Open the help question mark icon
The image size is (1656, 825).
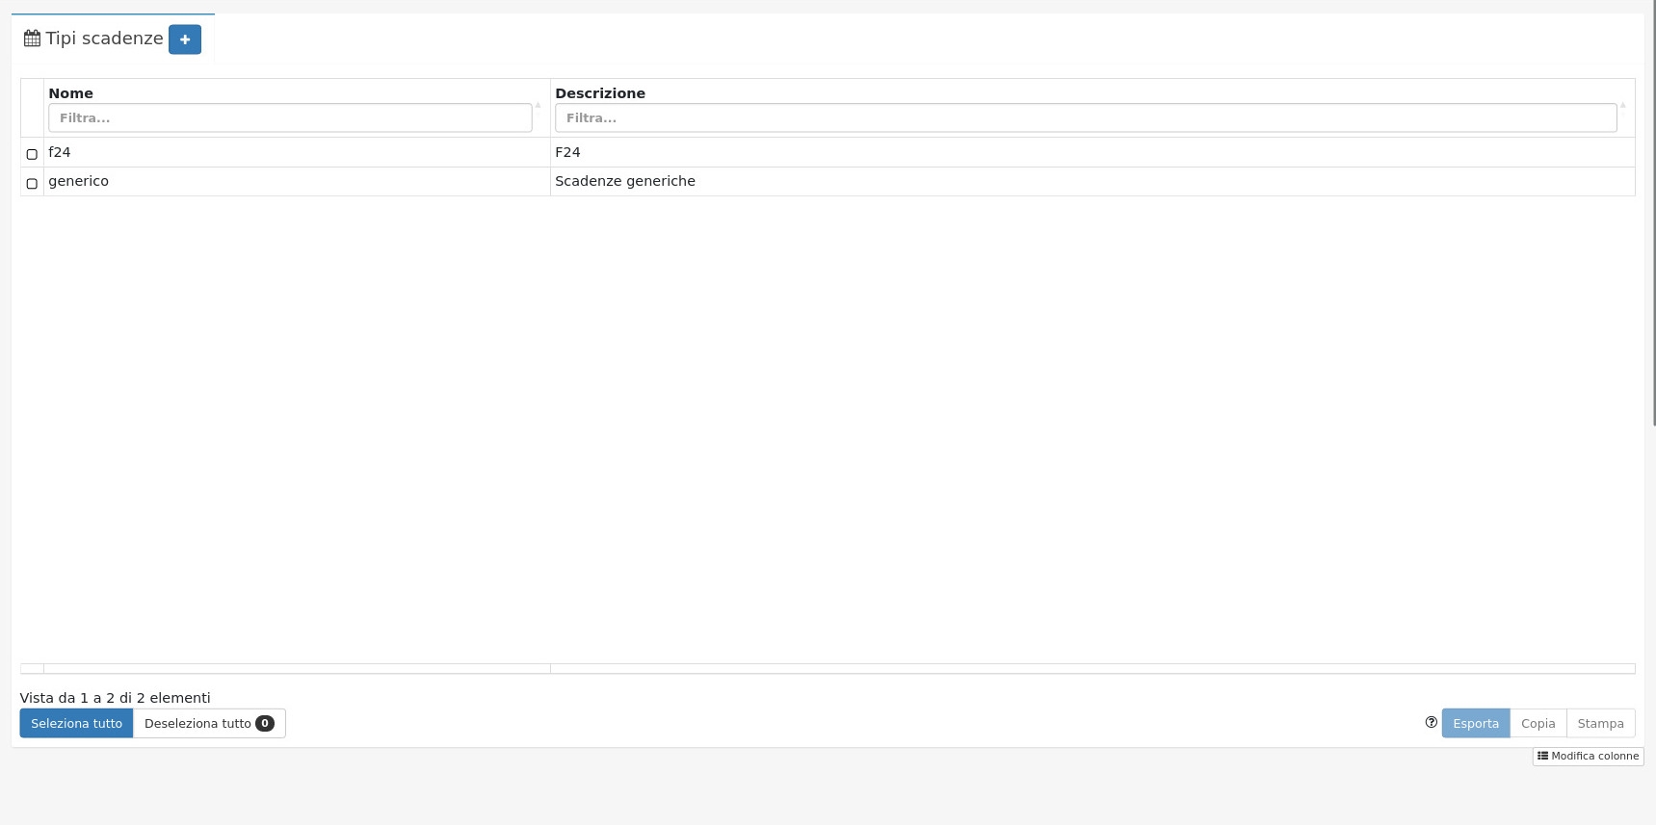tap(1431, 722)
